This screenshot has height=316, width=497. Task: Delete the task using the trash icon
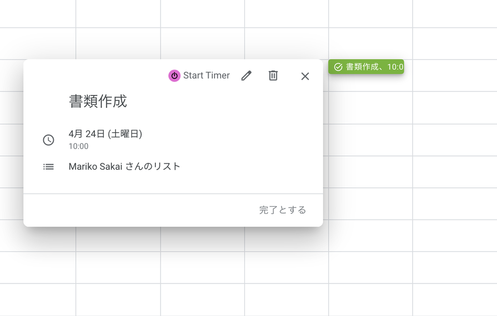[273, 75]
